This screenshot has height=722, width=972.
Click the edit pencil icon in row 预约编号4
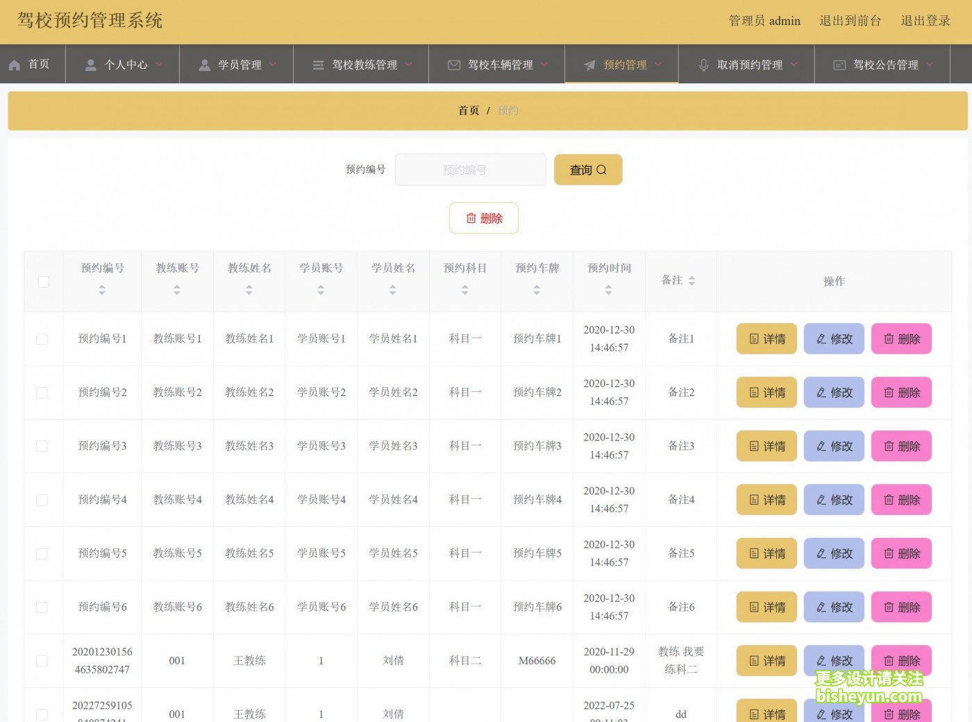click(x=821, y=500)
